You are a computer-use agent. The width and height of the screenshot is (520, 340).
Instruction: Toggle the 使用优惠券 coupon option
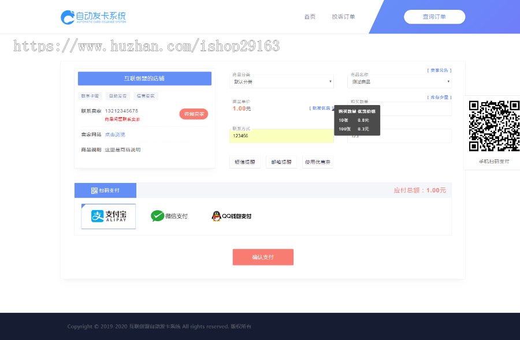pyautogui.click(x=318, y=162)
